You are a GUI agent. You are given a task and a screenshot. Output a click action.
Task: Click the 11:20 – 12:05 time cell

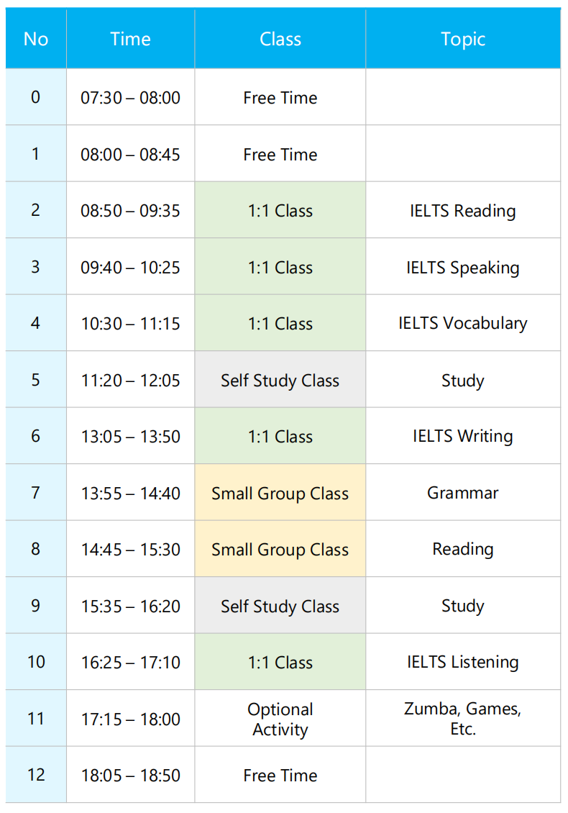(x=131, y=380)
